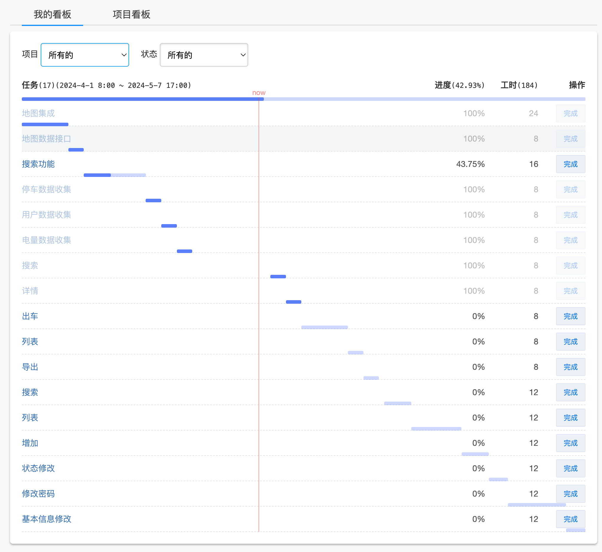This screenshot has height=552, width=602.
Task: Click 完成 button for 搜索功能 task
Action: pyautogui.click(x=570, y=164)
